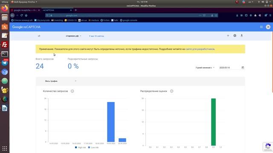Open the ain.ua bookmark
This screenshot has width=273, height=153.
pyautogui.click(x=82, y=20)
